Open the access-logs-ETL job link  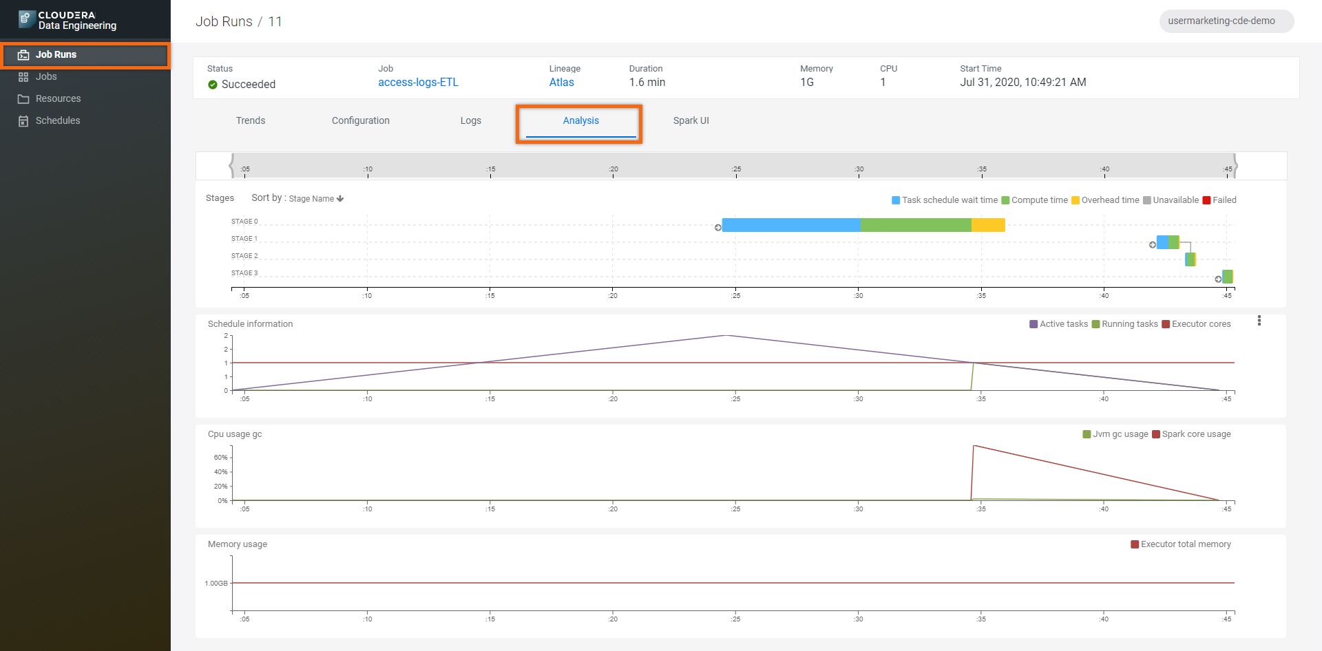pos(418,83)
